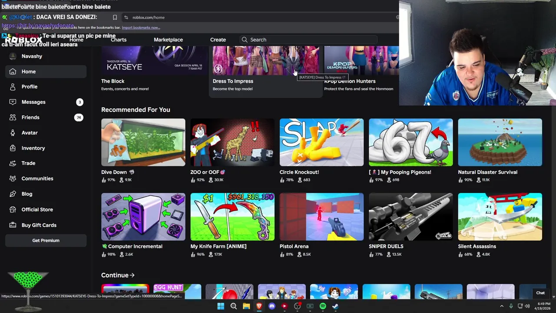The width and height of the screenshot is (556, 313).
Task: Open OBS Studio from the taskbar
Action: click(x=297, y=306)
